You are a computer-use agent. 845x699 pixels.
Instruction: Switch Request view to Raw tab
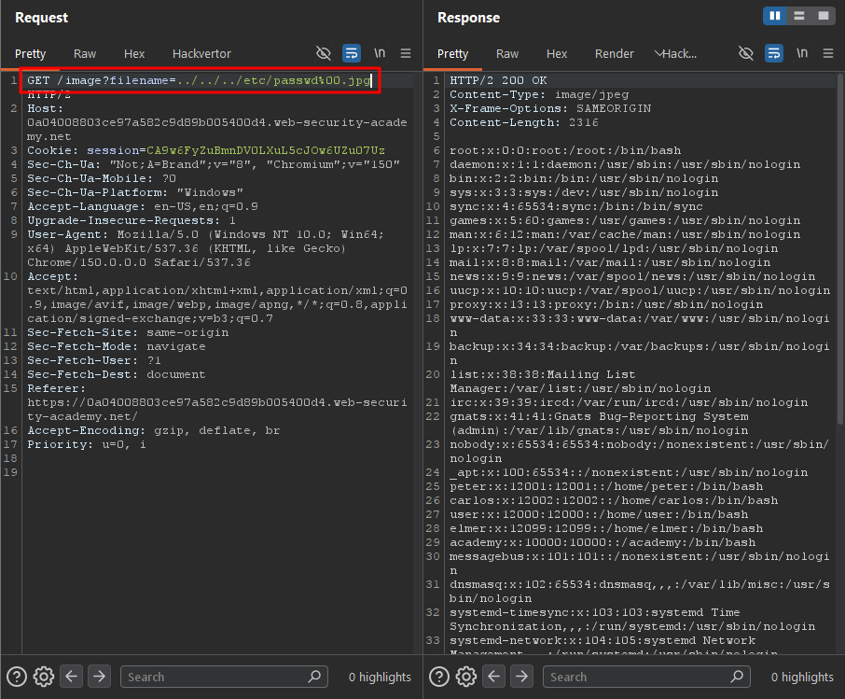[x=85, y=54]
